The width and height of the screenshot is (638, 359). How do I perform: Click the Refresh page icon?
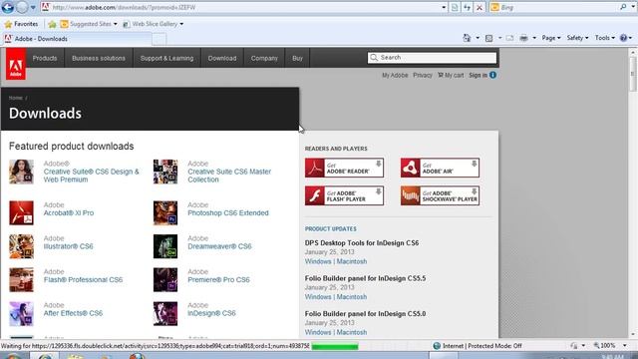[468, 7]
